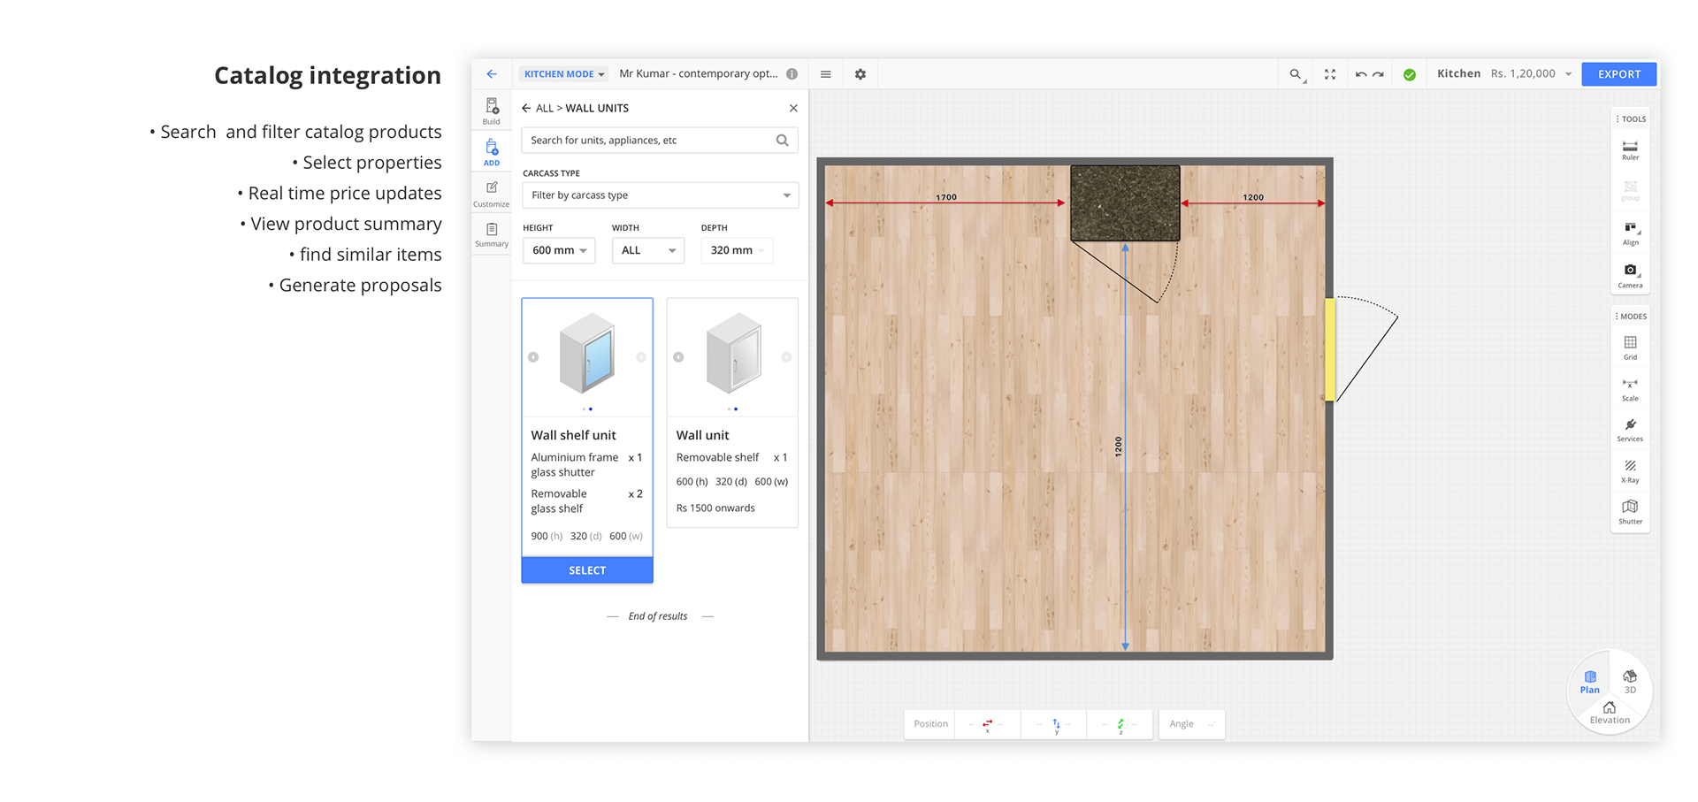This screenshot has width=1698, height=802.
Task: Show previous image of Wall unit card
Action: 678,357
